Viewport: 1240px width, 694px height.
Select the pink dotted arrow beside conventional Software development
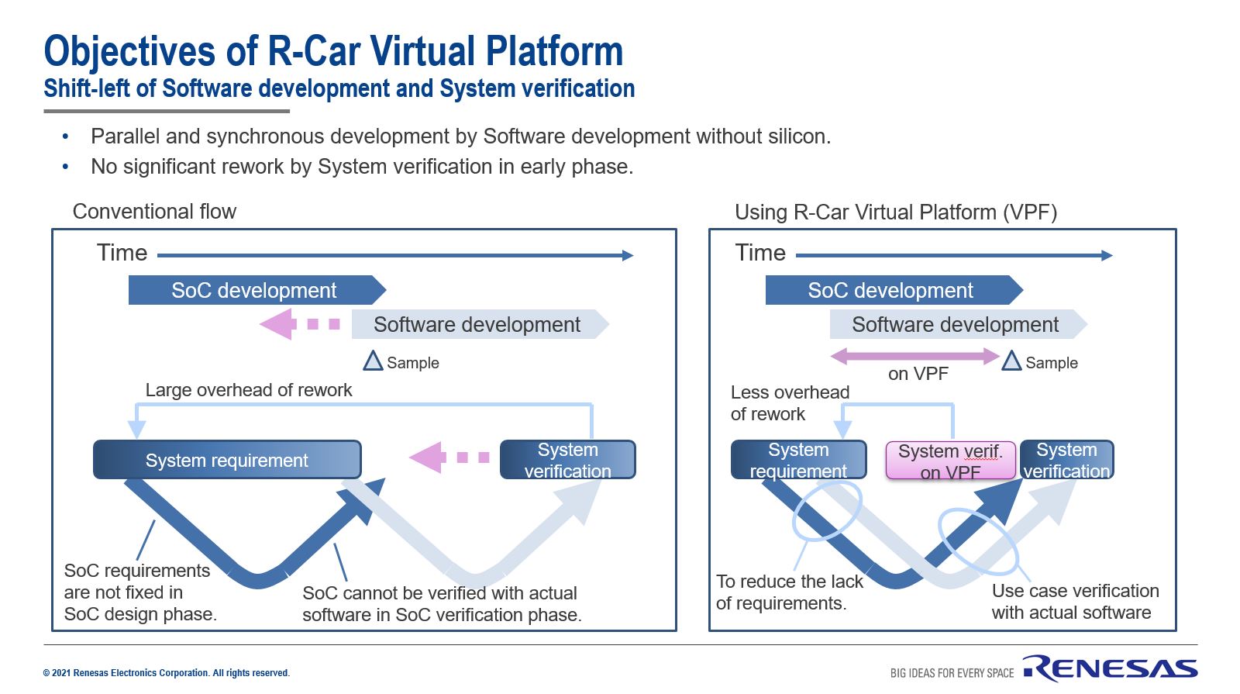[300, 324]
